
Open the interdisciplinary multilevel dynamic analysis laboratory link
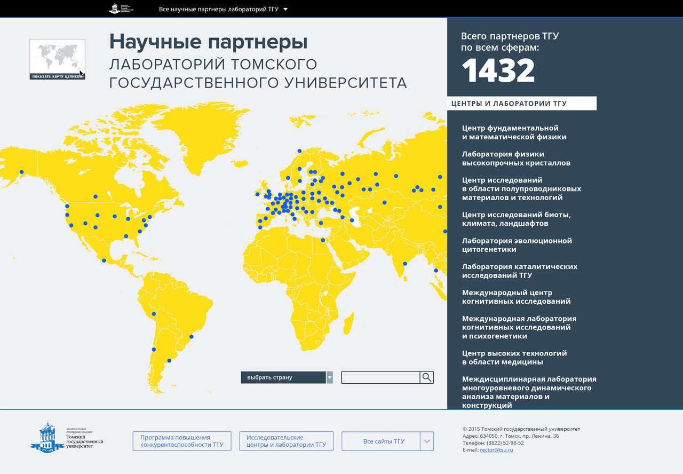click(529, 392)
